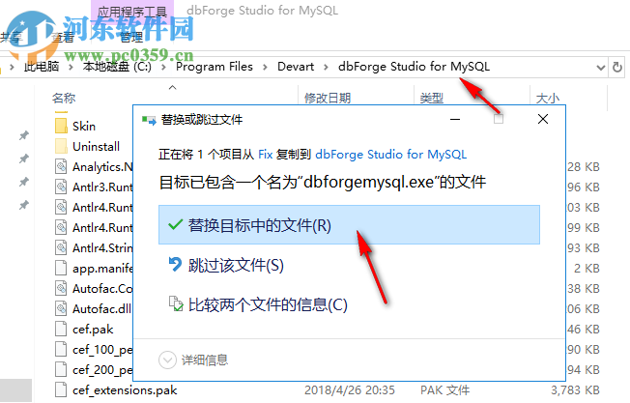Click the green checkmark icon beside Replace
The height and width of the screenshot is (403, 630).
tap(176, 224)
